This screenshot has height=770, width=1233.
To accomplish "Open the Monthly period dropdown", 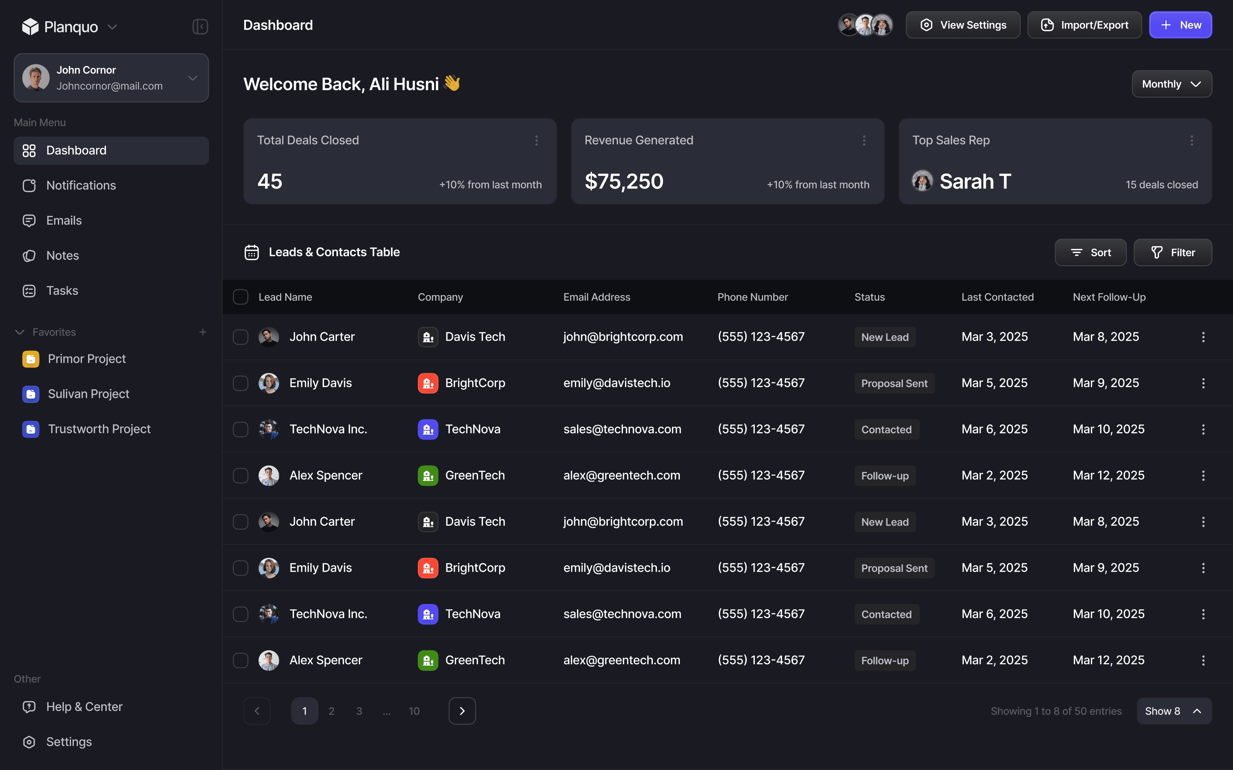I will [1171, 84].
